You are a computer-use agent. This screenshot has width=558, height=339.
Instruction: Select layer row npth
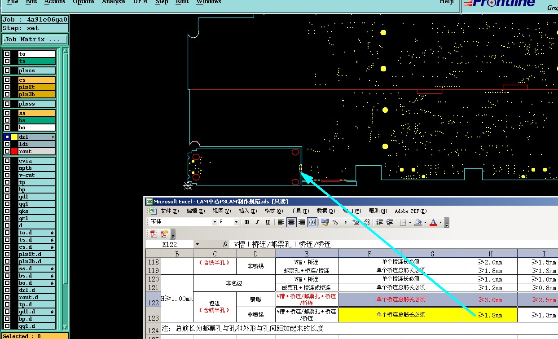[36, 168]
